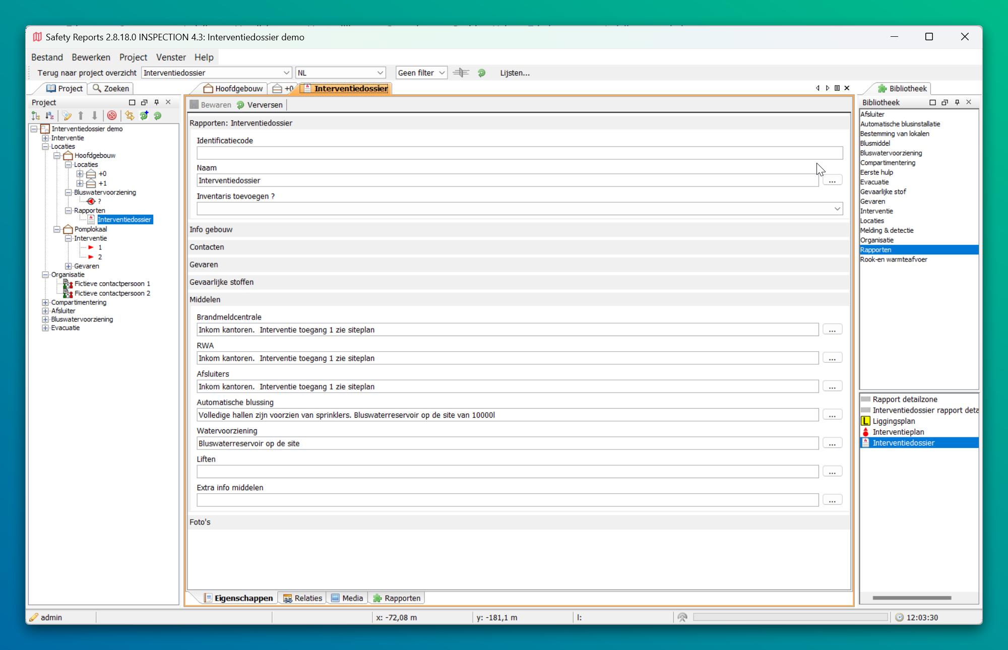Click the tree hierarchy sort icon in Project panel

point(36,116)
